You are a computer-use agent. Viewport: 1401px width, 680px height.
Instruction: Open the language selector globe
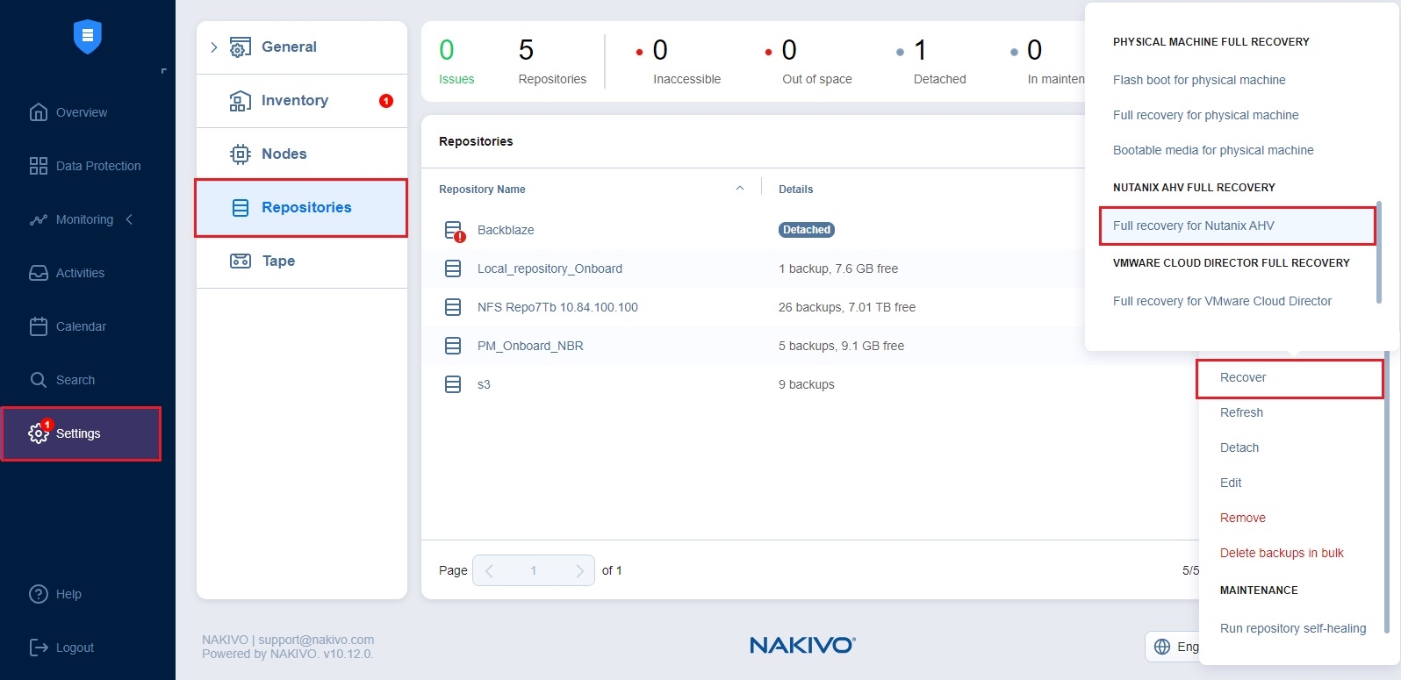(1162, 647)
